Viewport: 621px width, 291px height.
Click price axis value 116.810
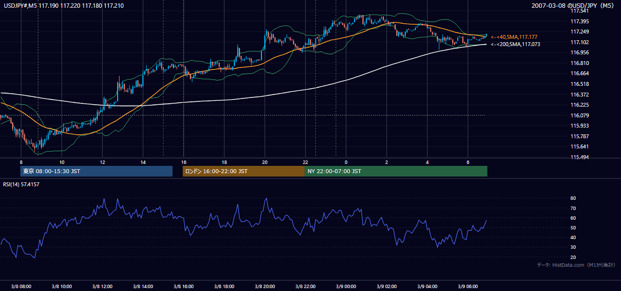[x=580, y=63]
